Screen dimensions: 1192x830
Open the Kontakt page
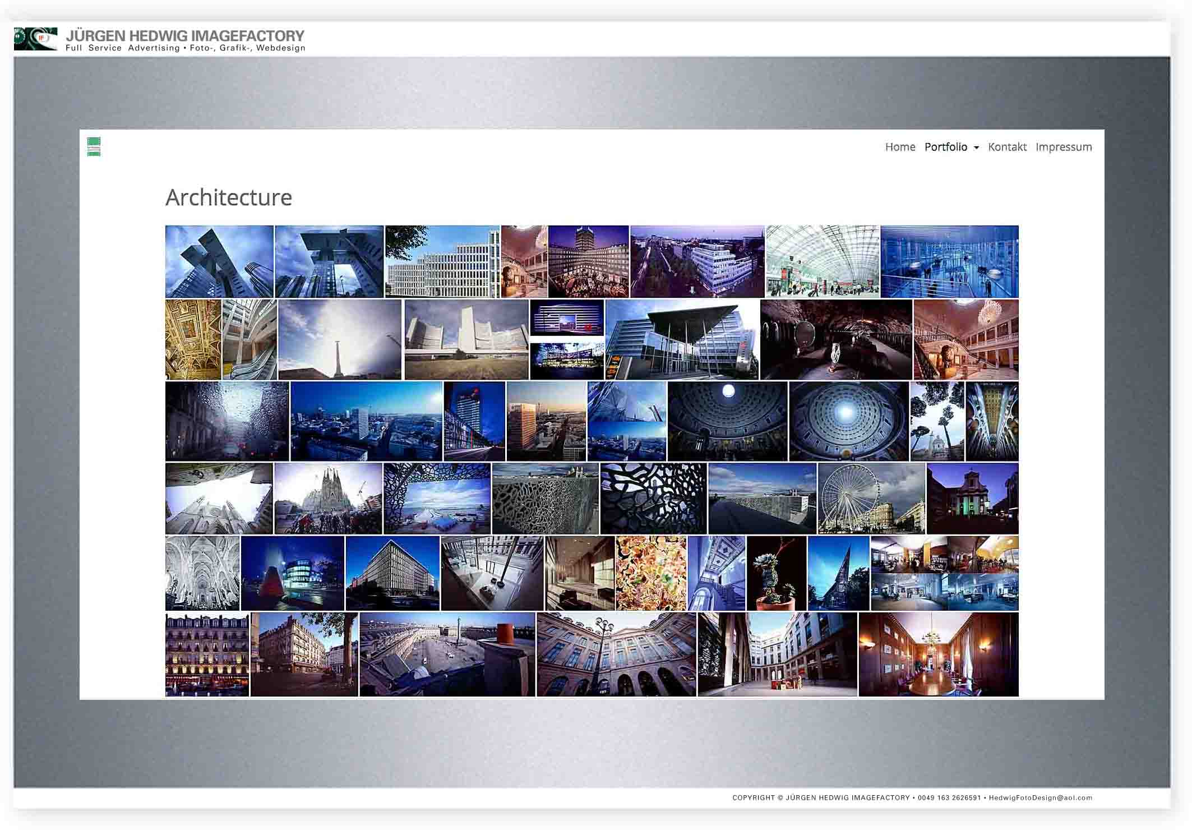pos(1006,147)
